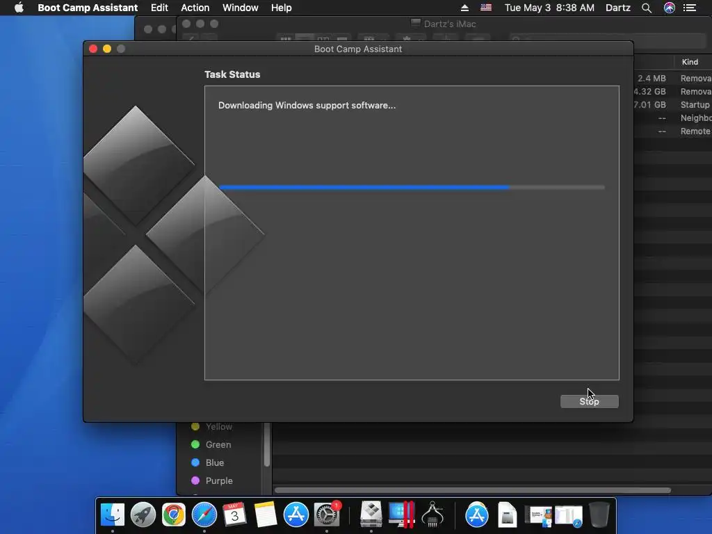Launch Safari from the Dock
This screenshot has height=534, width=712.
(x=204, y=515)
